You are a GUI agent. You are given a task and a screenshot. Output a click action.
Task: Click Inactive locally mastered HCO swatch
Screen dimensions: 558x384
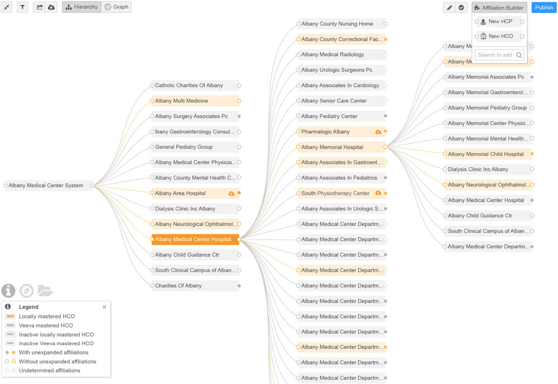click(x=10, y=334)
